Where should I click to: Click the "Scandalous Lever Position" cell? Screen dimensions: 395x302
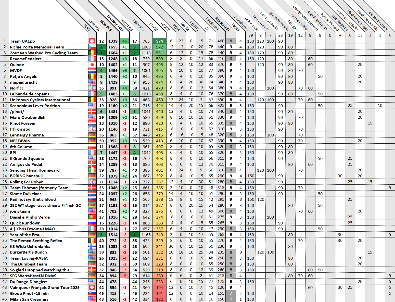click(x=48, y=106)
